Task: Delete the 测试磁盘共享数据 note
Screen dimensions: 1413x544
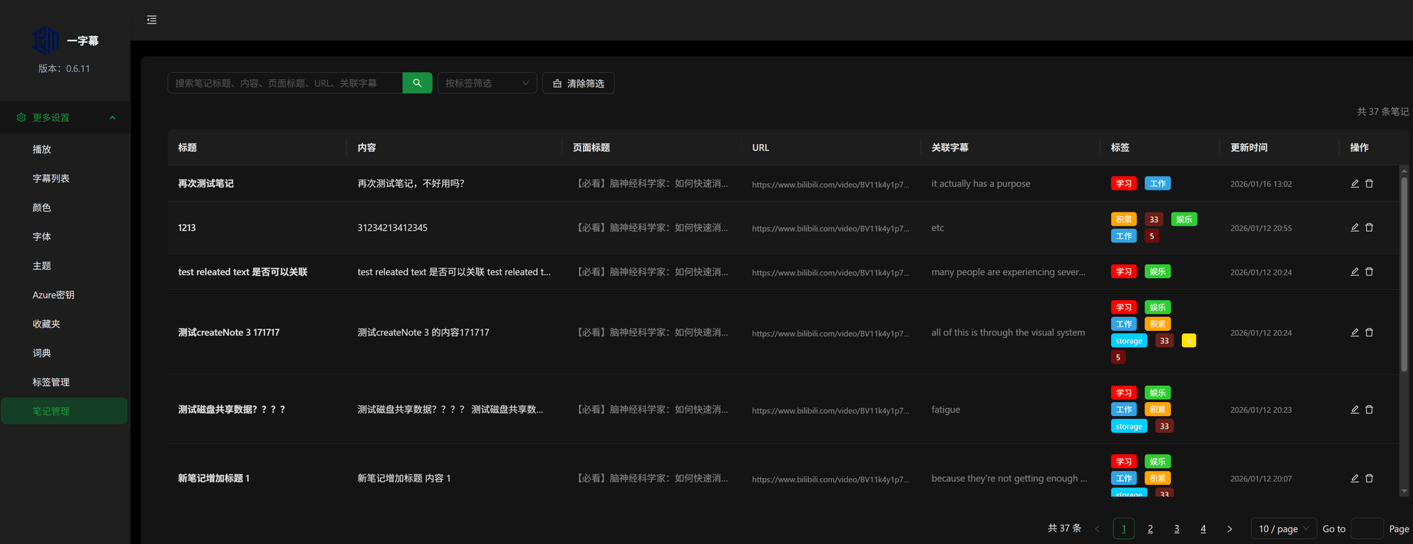Action: (1369, 409)
